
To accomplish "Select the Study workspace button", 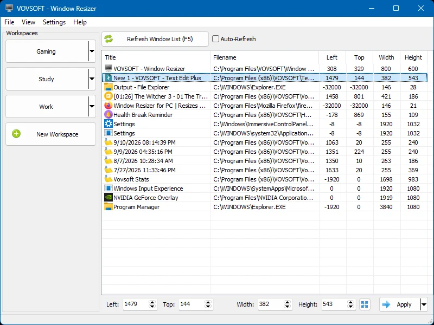I will [x=47, y=79].
